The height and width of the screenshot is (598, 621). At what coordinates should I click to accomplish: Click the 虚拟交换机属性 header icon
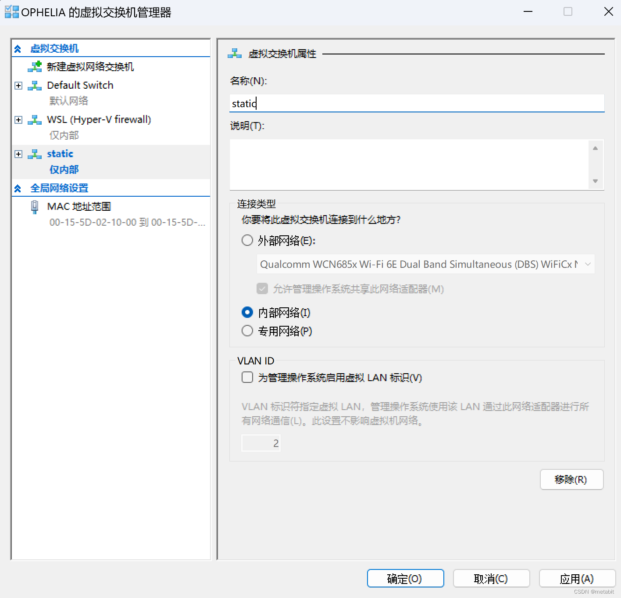tap(235, 54)
